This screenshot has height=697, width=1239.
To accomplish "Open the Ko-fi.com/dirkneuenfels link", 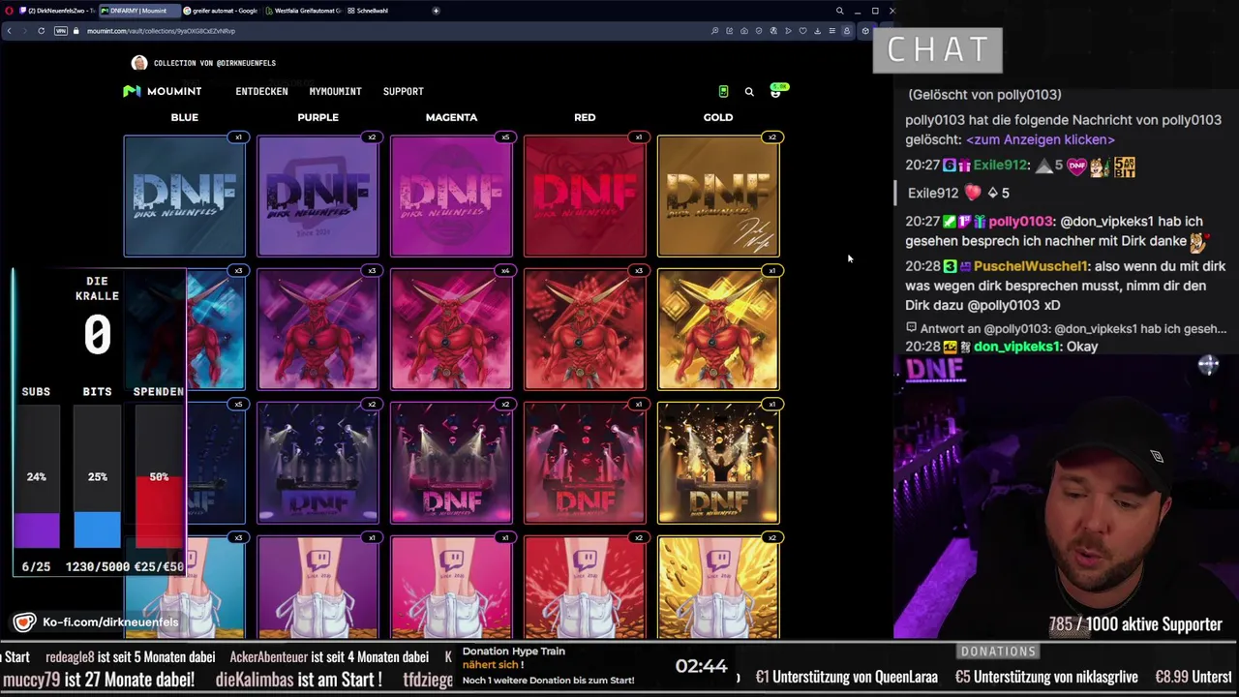I will pyautogui.click(x=110, y=622).
